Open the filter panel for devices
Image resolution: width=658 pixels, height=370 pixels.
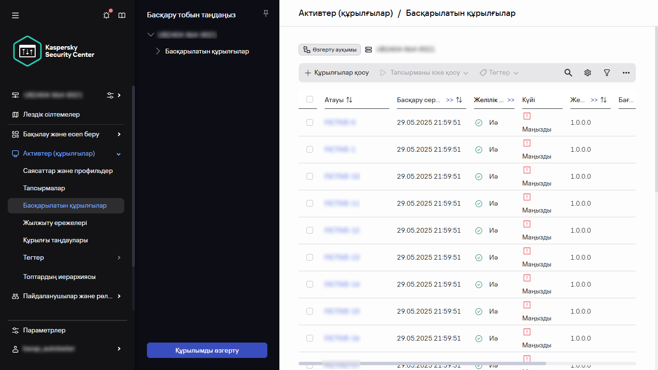point(606,72)
